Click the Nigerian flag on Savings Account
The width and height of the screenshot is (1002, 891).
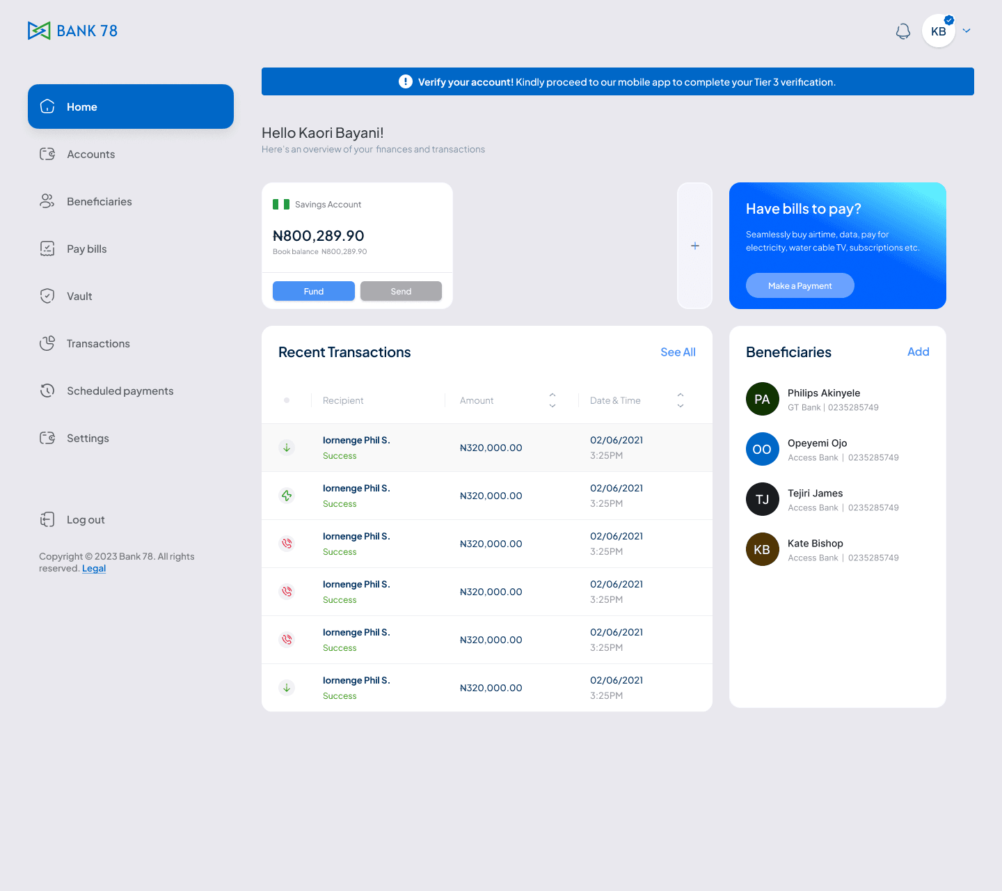click(x=281, y=204)
